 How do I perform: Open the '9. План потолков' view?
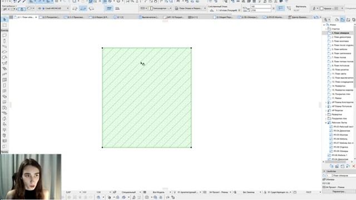(x=340, y=66)
